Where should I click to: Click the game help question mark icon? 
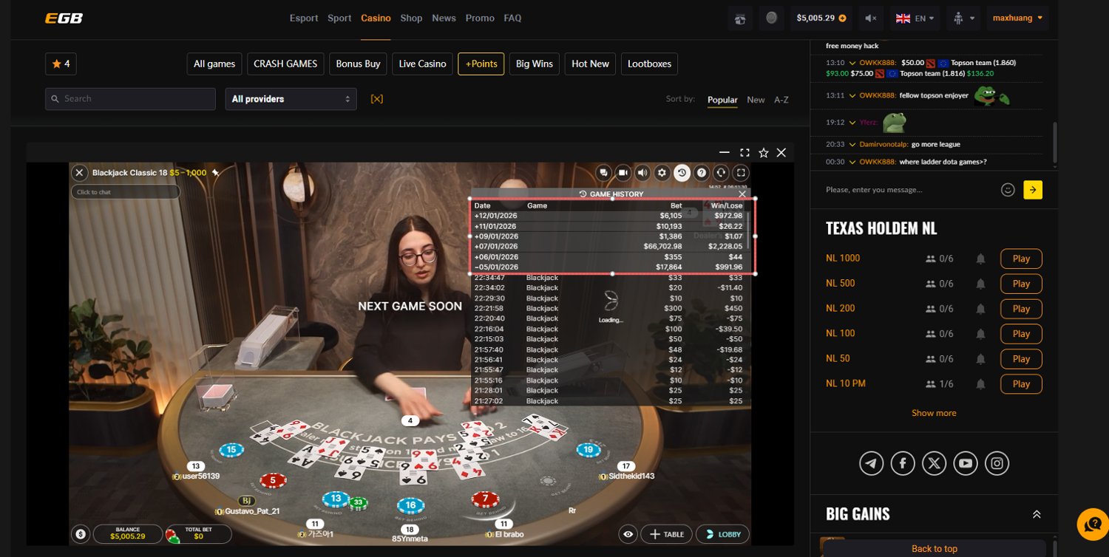(702, 173)
